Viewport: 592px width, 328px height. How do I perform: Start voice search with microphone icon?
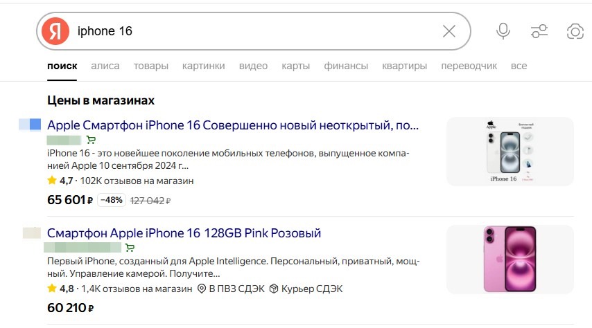click(x=503, y=31)
